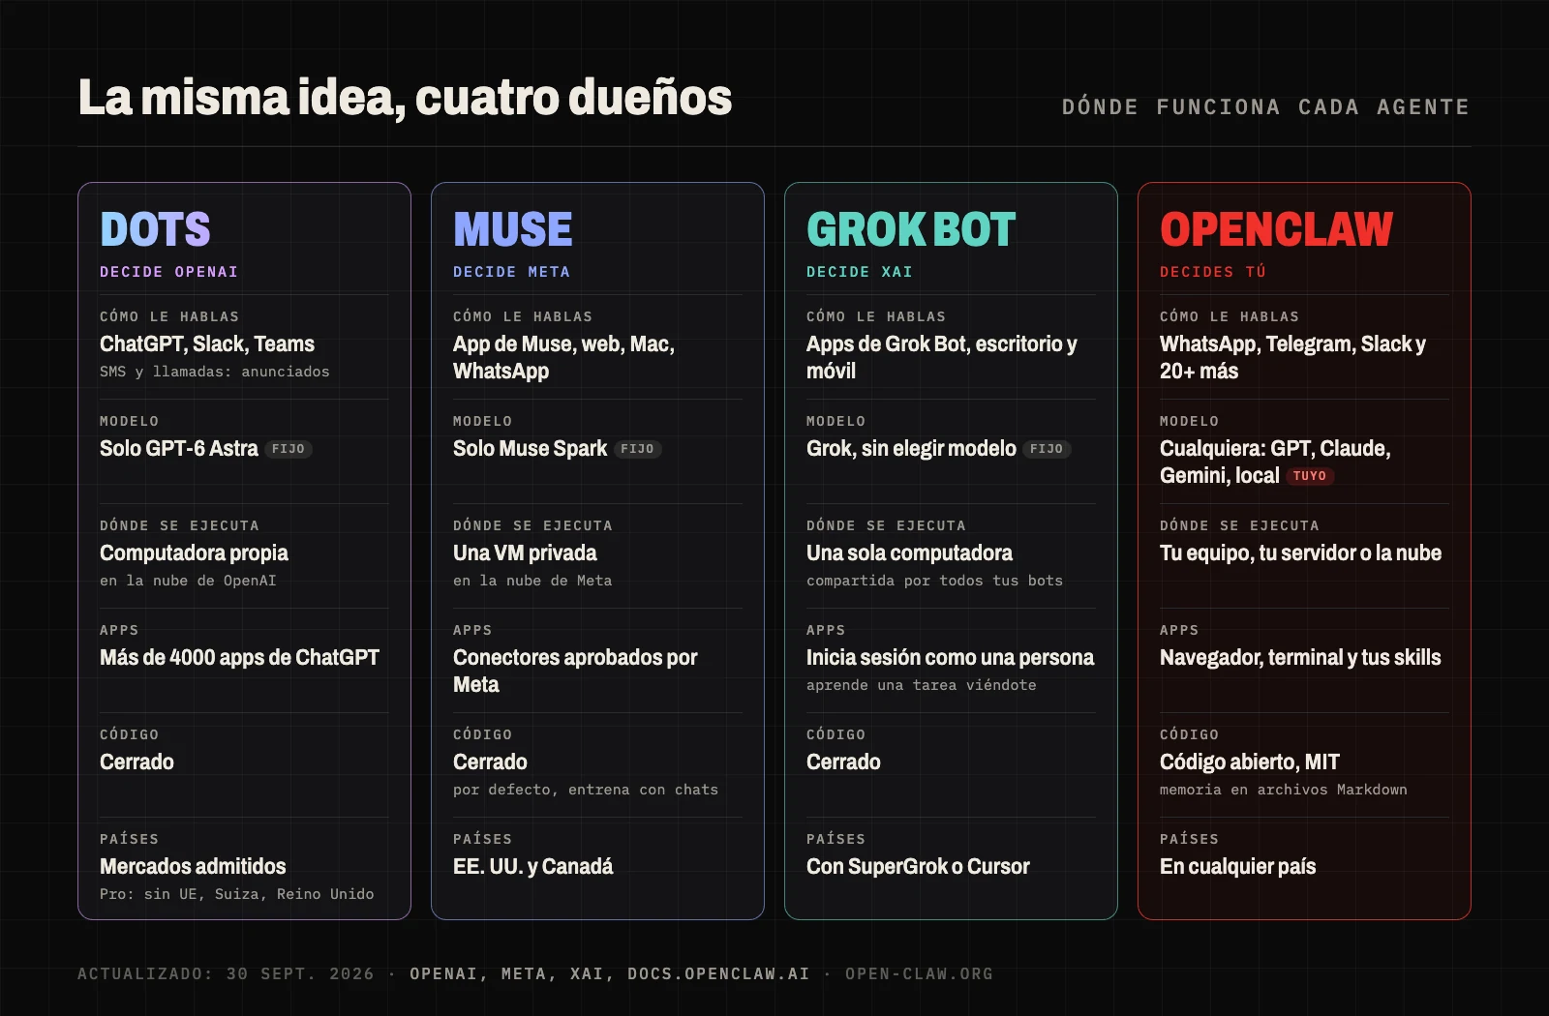Click the "CÓMO LE HABLAS" label in OPENCLAW card
Viewport: 1549px width, 1016px height.
click(1230, 316)
